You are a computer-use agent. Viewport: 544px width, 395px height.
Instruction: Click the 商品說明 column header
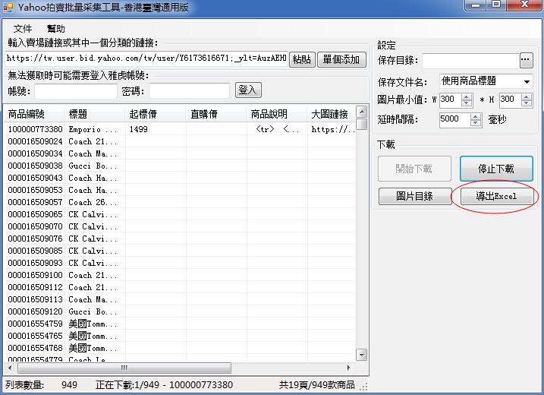pyautogui.click(x=276, y=114)
